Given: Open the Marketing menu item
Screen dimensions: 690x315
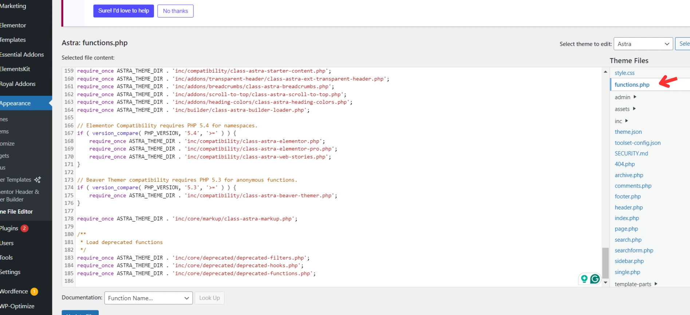Looking at the screenshot, I should tap(13, 6).
